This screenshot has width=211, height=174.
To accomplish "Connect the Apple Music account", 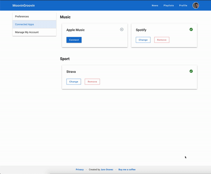I will click(x=74, y=40).
